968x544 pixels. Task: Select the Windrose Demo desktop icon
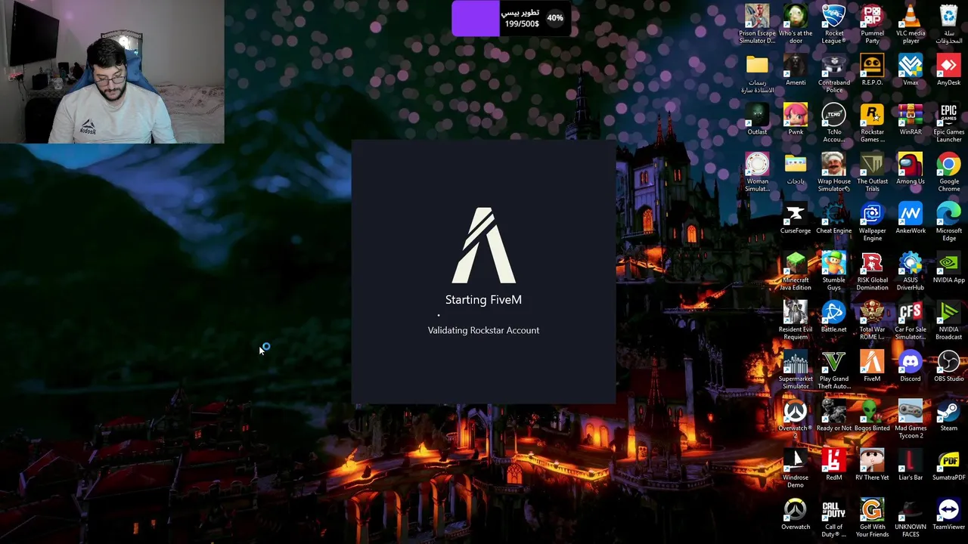pyautogui.click(x=796, y=468)
